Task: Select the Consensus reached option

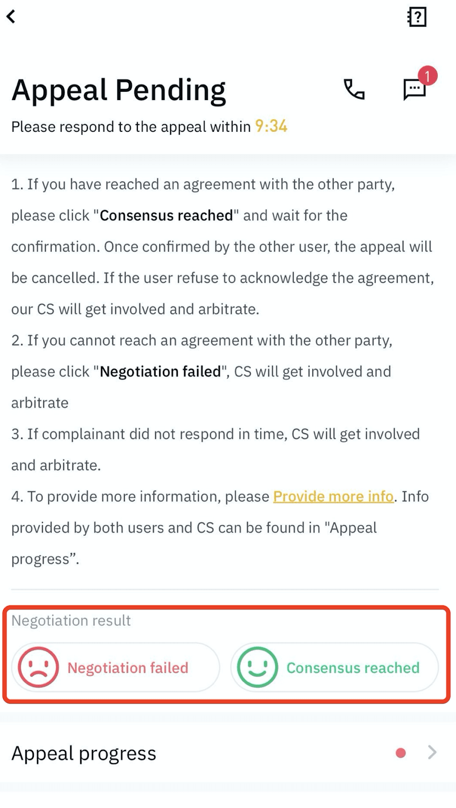Action: (x=334, y=667)
